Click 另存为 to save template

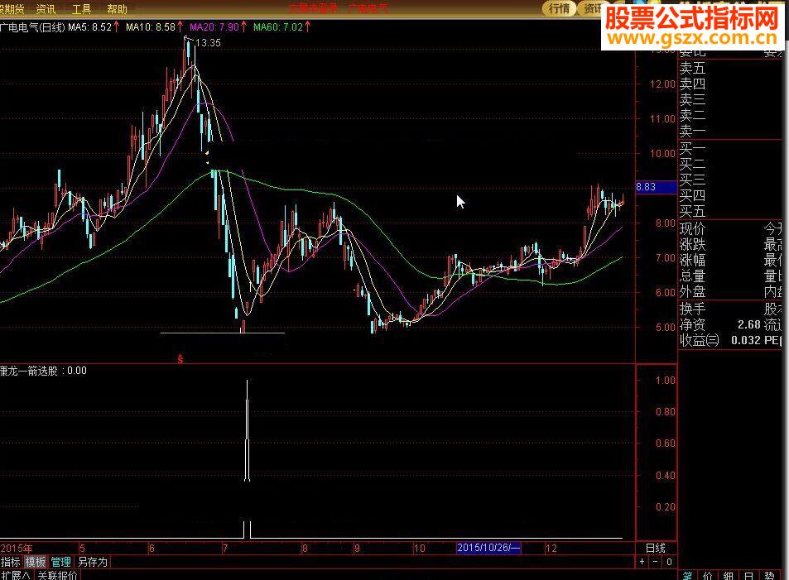click(x=93, y=562)
